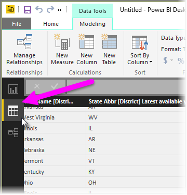The height and width of the screenshot is (195, 187).
Task: Create a New Table
Action: (x=109, y=50)
